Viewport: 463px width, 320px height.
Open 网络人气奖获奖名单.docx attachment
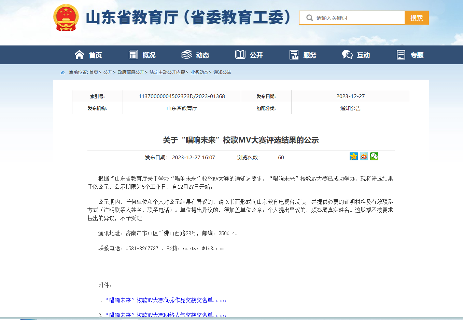click(x=166, y=315)
